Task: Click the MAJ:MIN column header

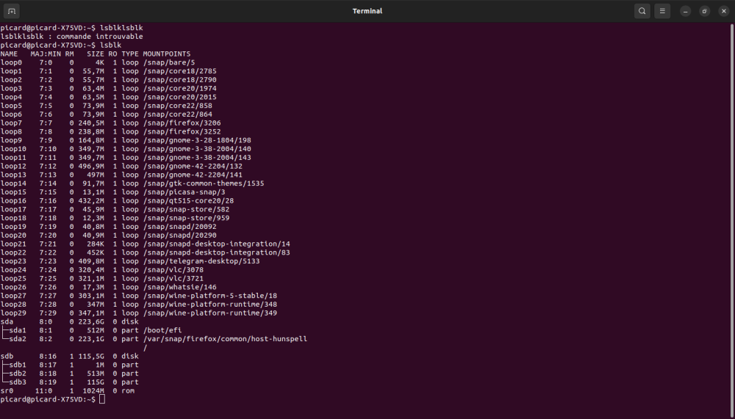Action: click(x=46, y=54)
